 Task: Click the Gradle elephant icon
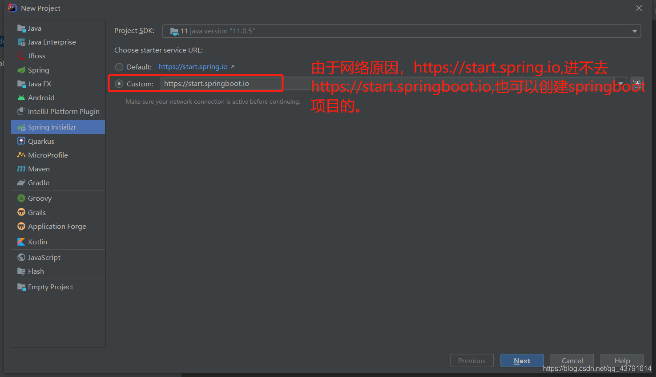point(21,182)
